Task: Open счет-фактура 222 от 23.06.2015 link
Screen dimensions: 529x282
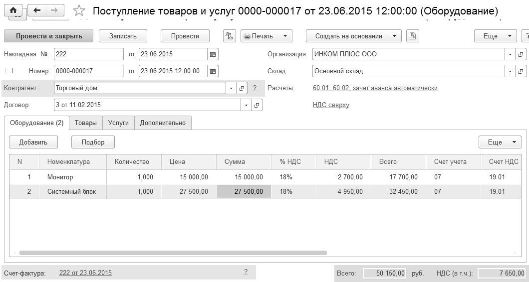Action: [x=85, y=273]
